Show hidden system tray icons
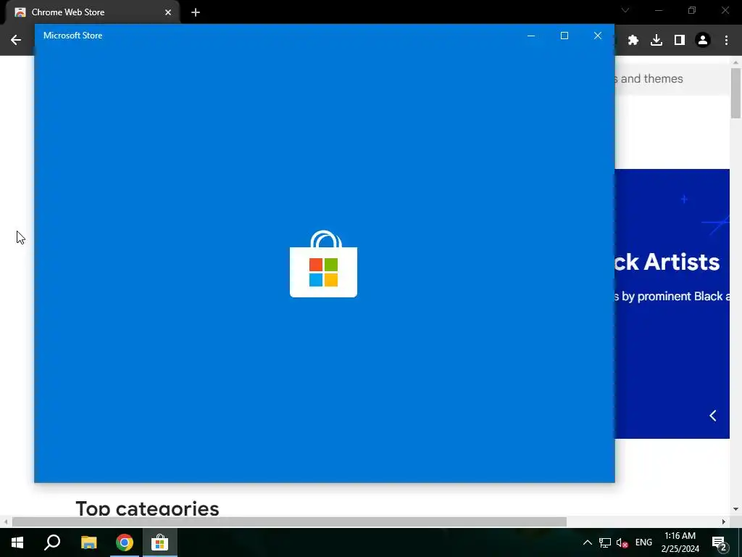Viewport: 742px width, 557px height. [x=587, y=542]
